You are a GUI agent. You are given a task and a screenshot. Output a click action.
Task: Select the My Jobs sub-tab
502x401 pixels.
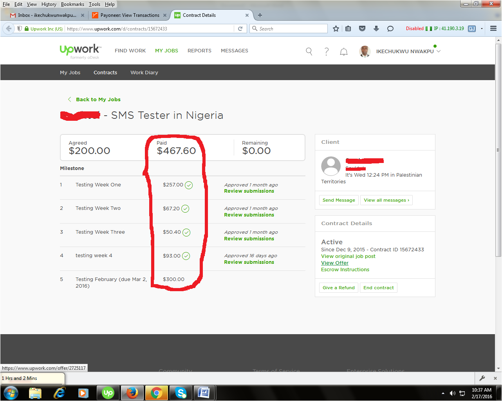pos(70,73)
